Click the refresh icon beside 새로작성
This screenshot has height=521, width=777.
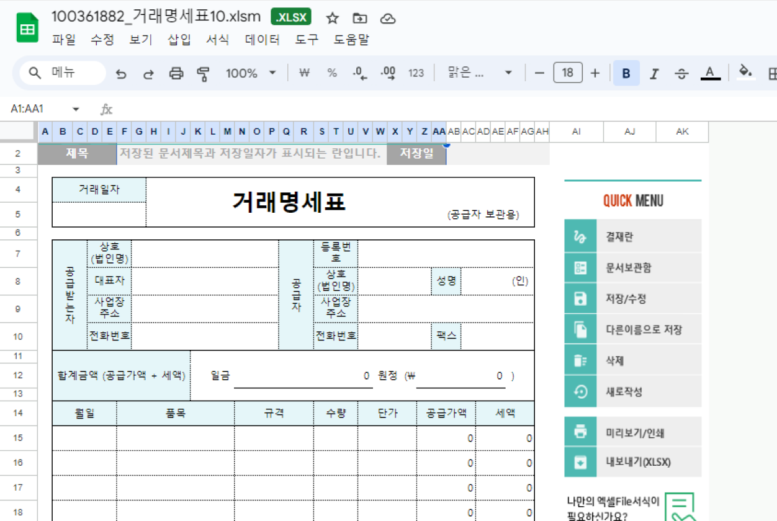pos(581,392)
